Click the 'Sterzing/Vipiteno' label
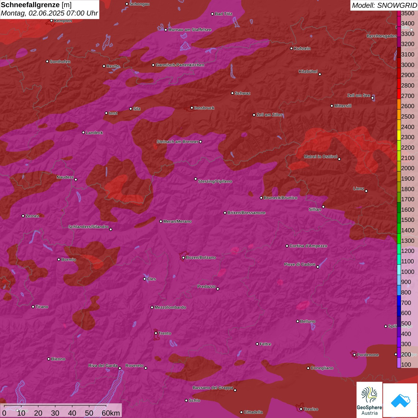418x418 pixels. [x=215, y=181]
